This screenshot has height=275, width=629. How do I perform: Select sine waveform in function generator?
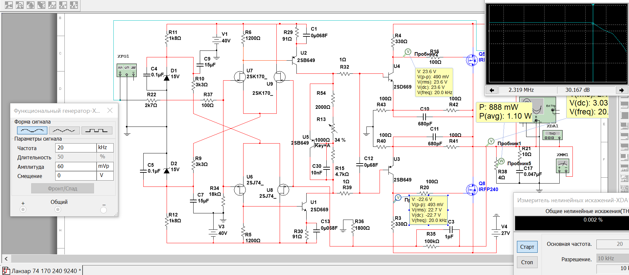[32, 130]
